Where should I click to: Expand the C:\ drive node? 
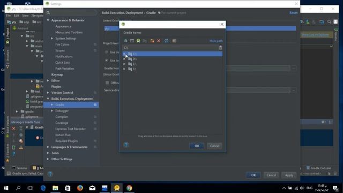point(124,54)
